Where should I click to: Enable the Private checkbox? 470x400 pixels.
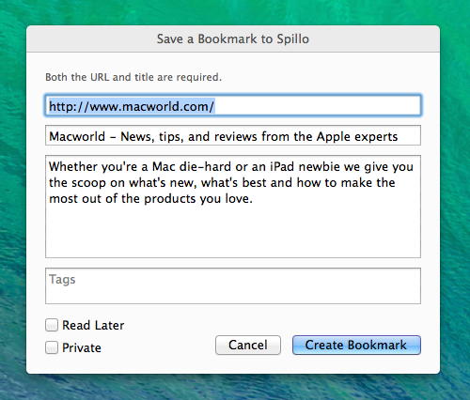tap(52, 347)
